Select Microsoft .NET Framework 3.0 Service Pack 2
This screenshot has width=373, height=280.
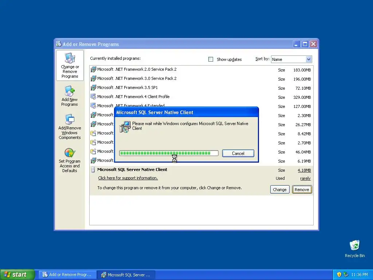[137, 78]
